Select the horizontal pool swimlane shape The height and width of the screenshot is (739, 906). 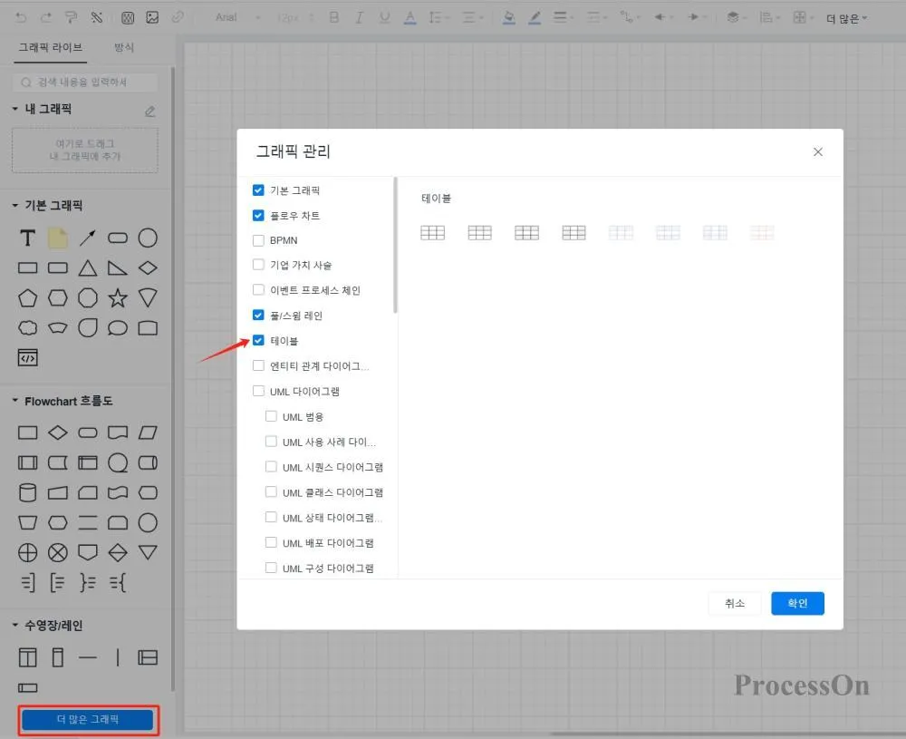(148, 657)
